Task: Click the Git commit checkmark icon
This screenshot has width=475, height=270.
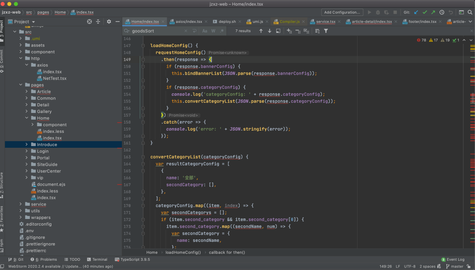Action: 424,12
